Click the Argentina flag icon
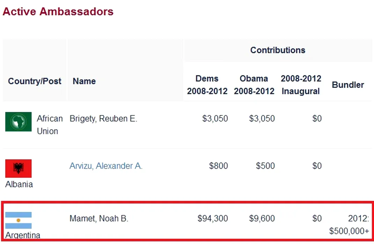 [x=18, y=220]
